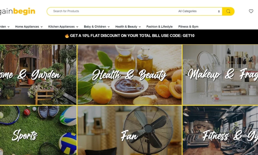Screen dimensions: 258x155
Task: Click into the Search for Products field
Action: 112,11
